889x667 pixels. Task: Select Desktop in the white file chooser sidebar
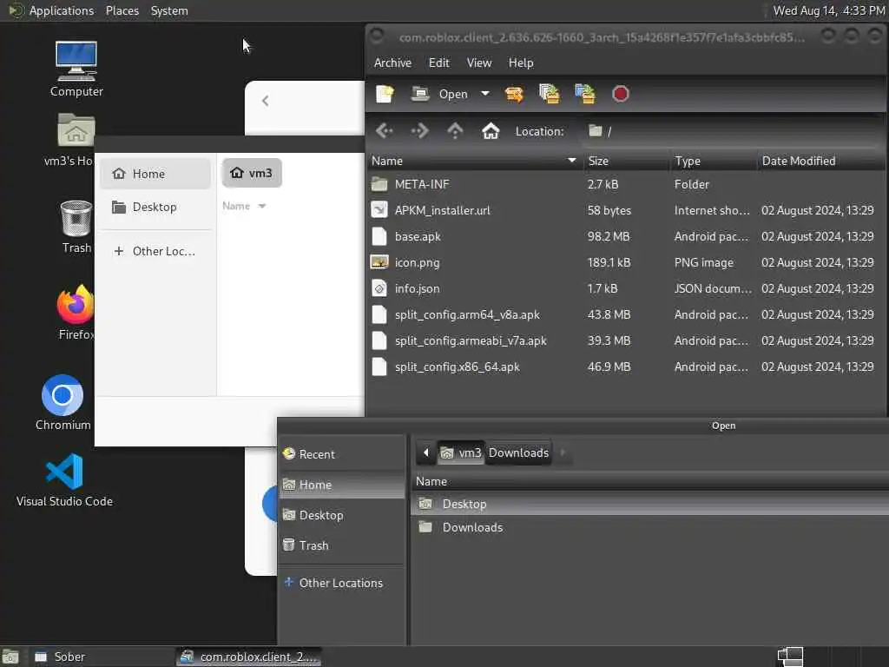pyautogui.click(x=155, y=207)
